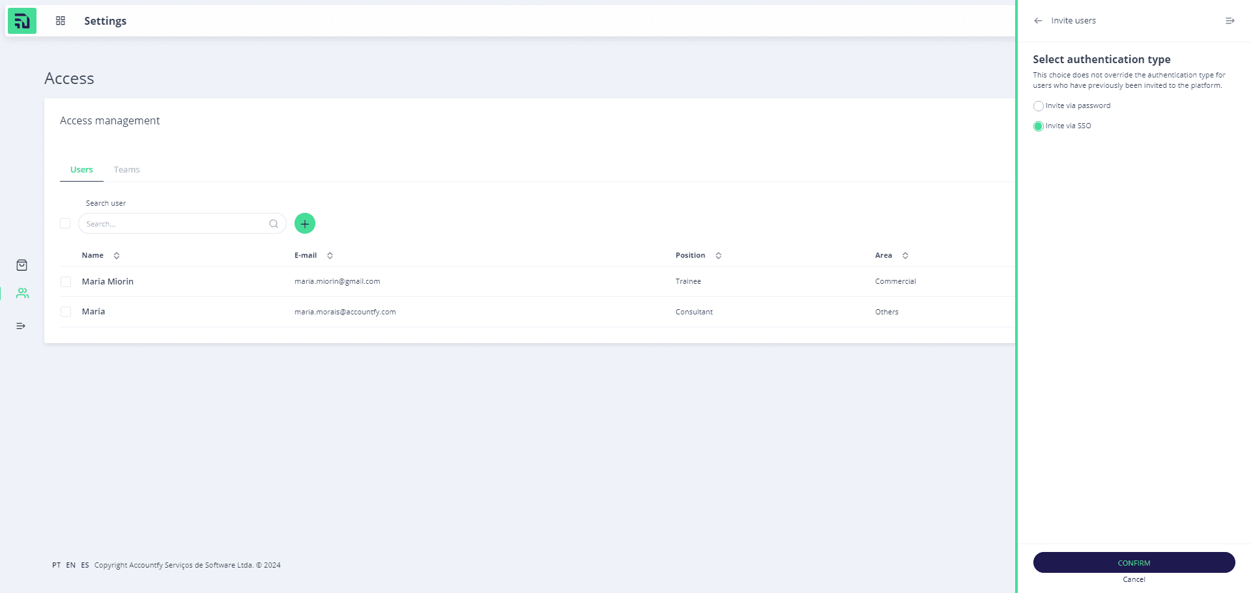Collapse the Invite users side panel icon
The height and width of the screenshot is (593, 1251).
[x=1230, y=21]
